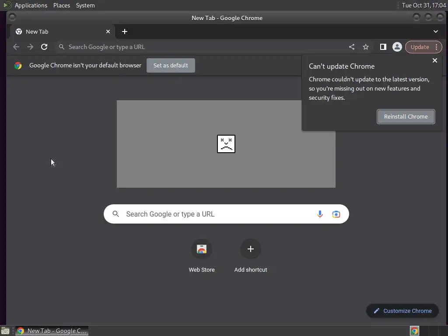Screen dimensions: 448x336
Task: Bookmark this tab with the star icon
Action: [366, 47]
